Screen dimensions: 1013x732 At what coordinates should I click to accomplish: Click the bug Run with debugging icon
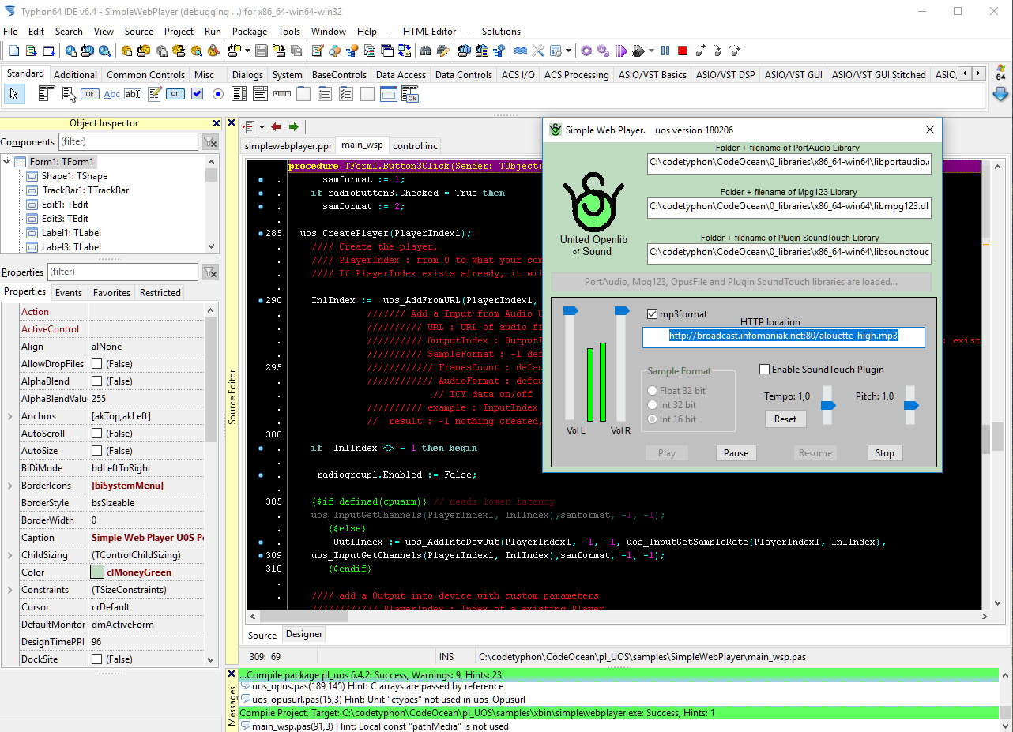tap(638, 51)
